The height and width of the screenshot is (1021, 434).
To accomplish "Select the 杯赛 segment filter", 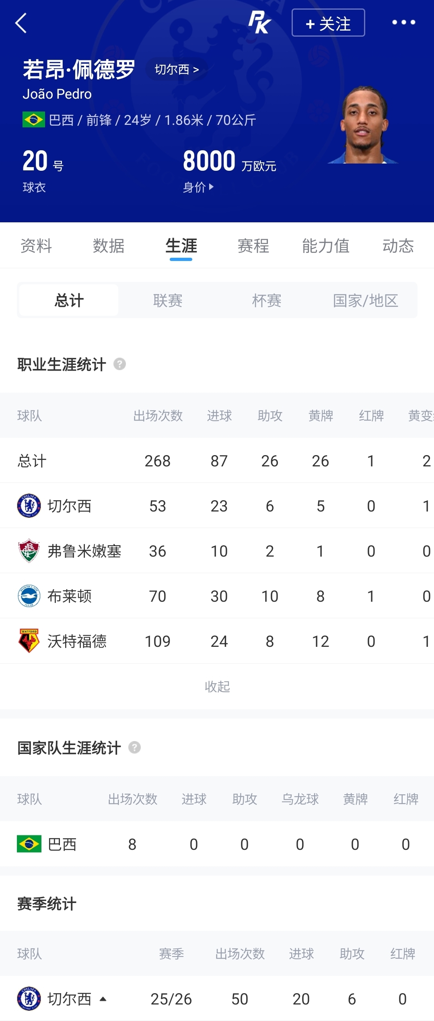I will pyautogui.click(x=267, y=300).
